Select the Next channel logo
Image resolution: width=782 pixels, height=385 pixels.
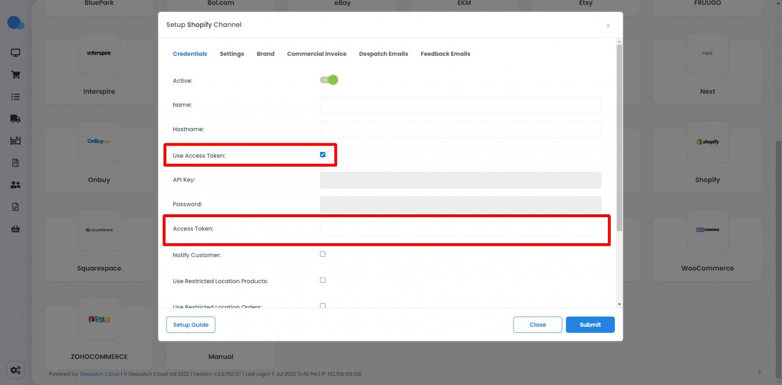708,53
